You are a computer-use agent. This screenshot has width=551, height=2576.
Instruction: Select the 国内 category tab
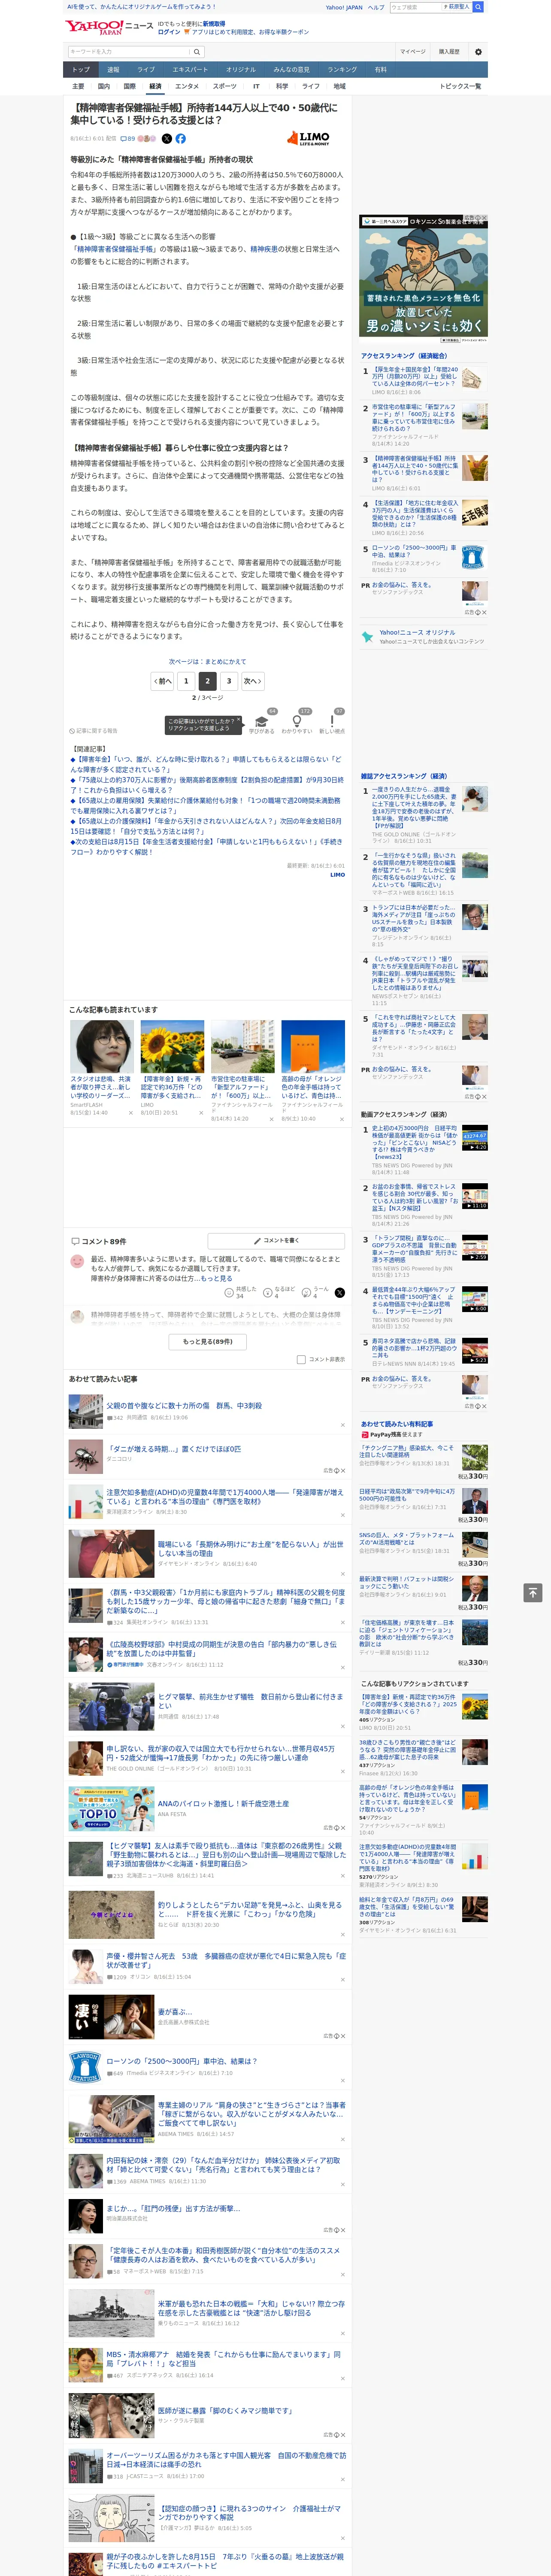point(104,86)
